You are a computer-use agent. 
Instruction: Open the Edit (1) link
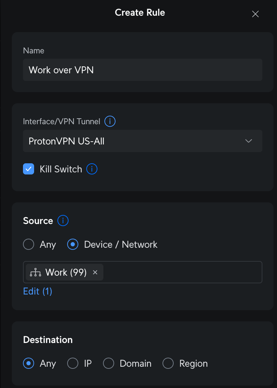[38, 291]
